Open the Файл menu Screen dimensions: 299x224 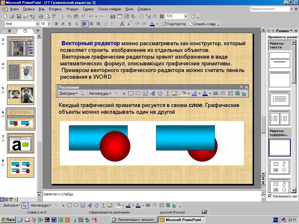point(14,9)
